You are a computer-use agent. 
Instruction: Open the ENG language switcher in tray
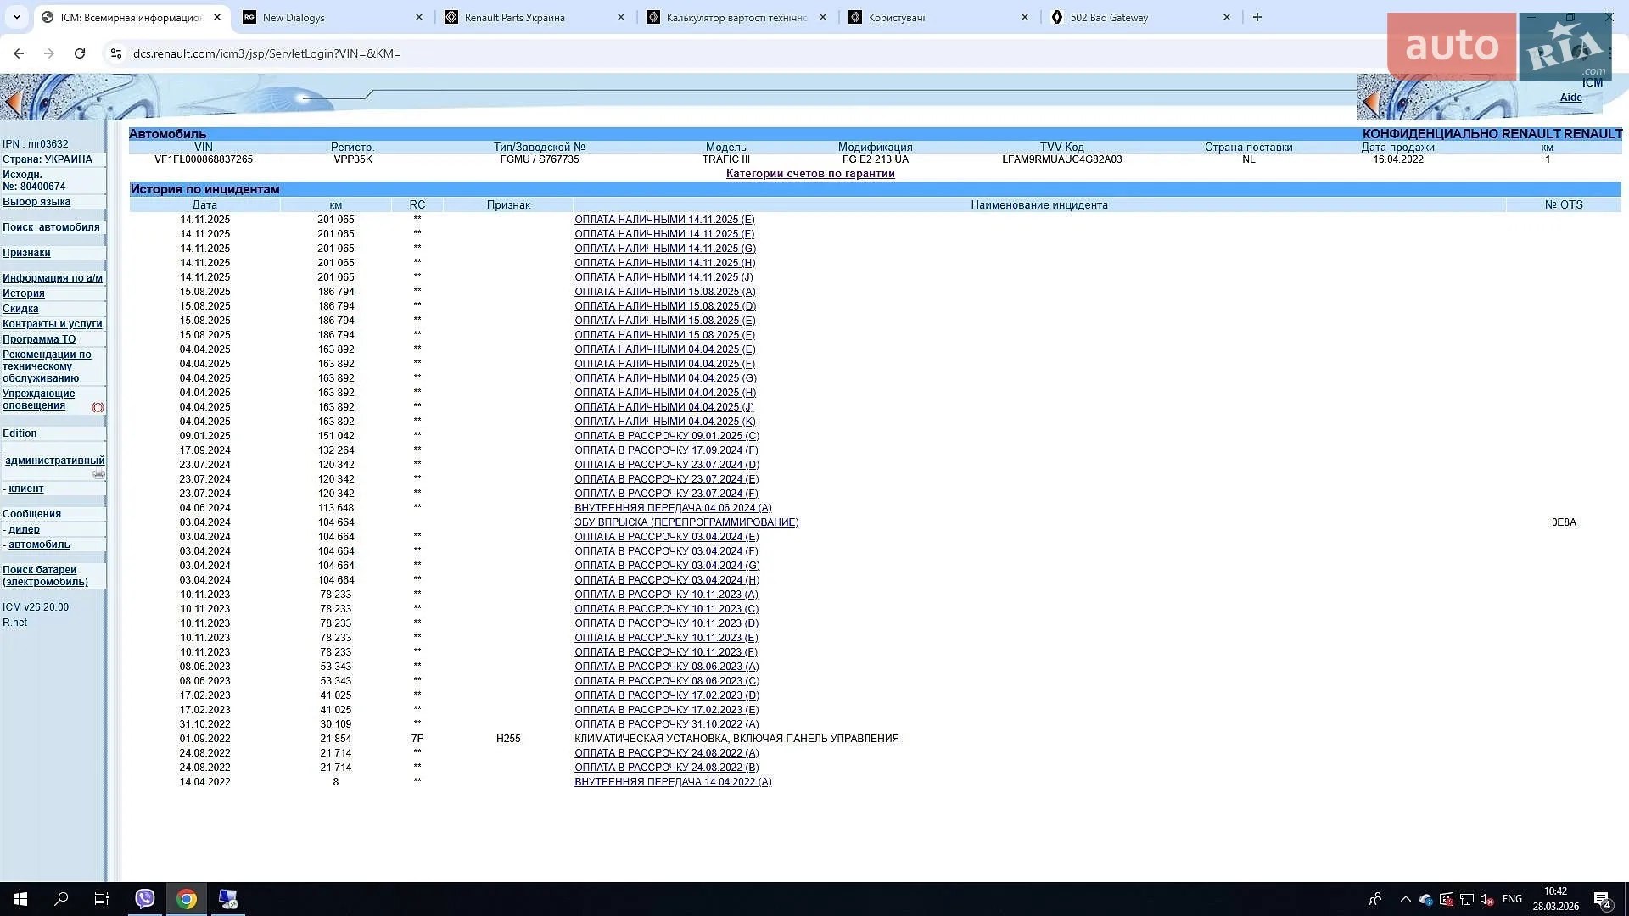pyautogui.click(x=1512, y=899)
